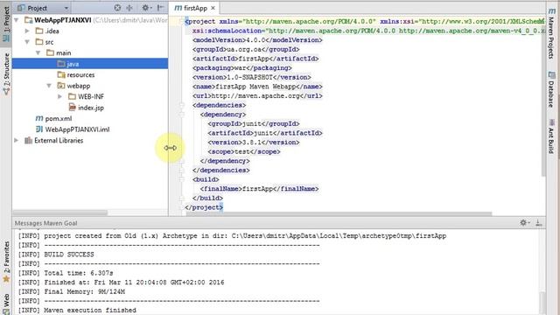Fold the dependencies block in gutter
The image size is (560, 315).
pyautogui.click(x=181, y=105)
